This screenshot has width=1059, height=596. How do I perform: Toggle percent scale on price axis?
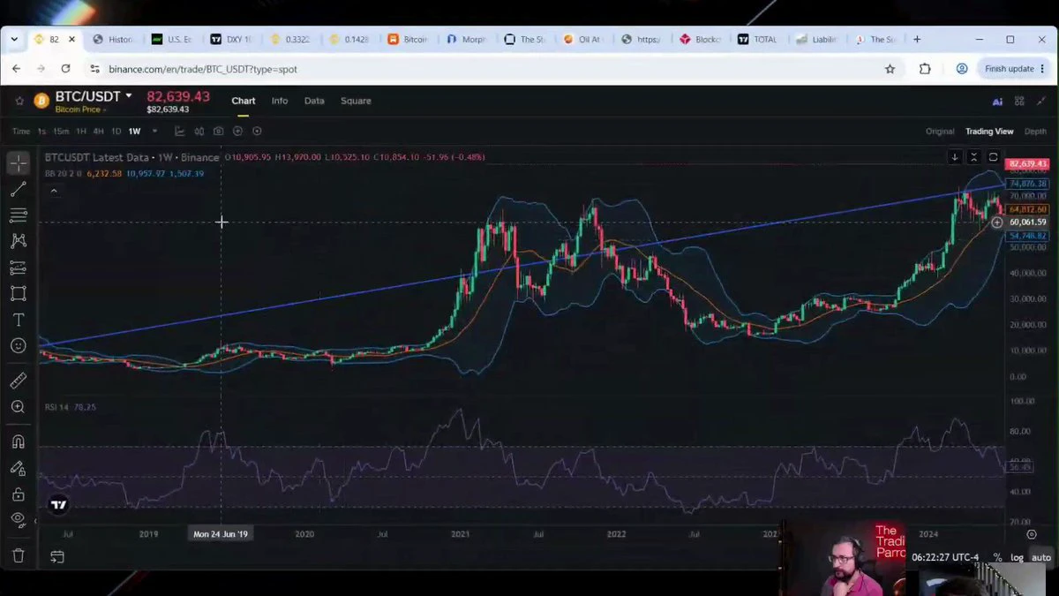(997, 557)
